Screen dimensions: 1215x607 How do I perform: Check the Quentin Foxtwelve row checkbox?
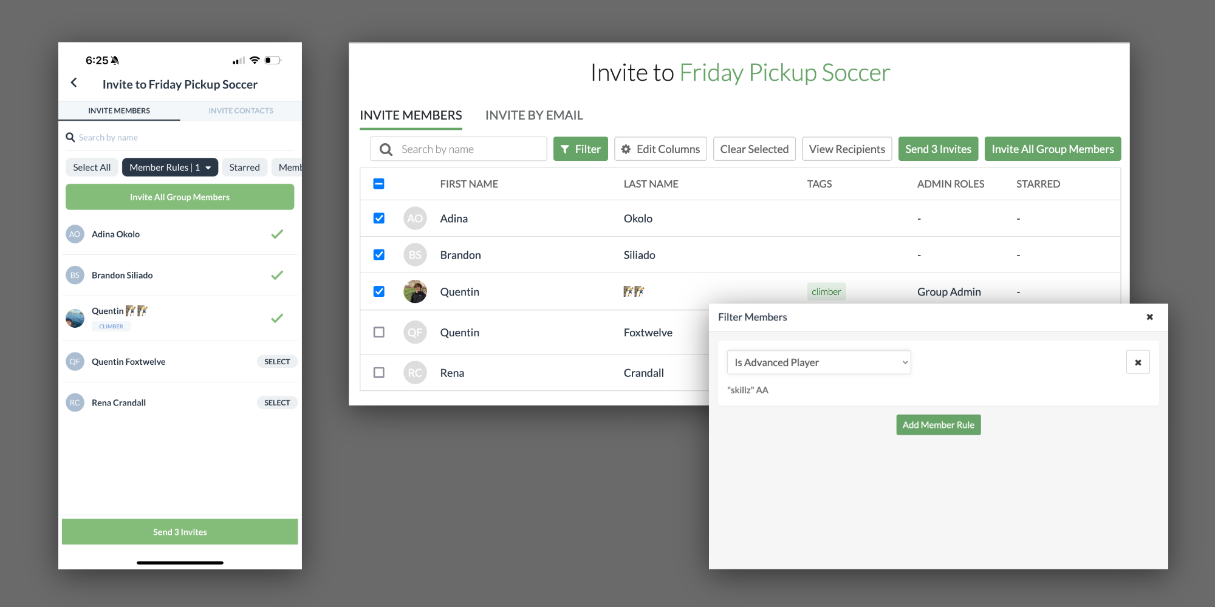pos(379,333)
